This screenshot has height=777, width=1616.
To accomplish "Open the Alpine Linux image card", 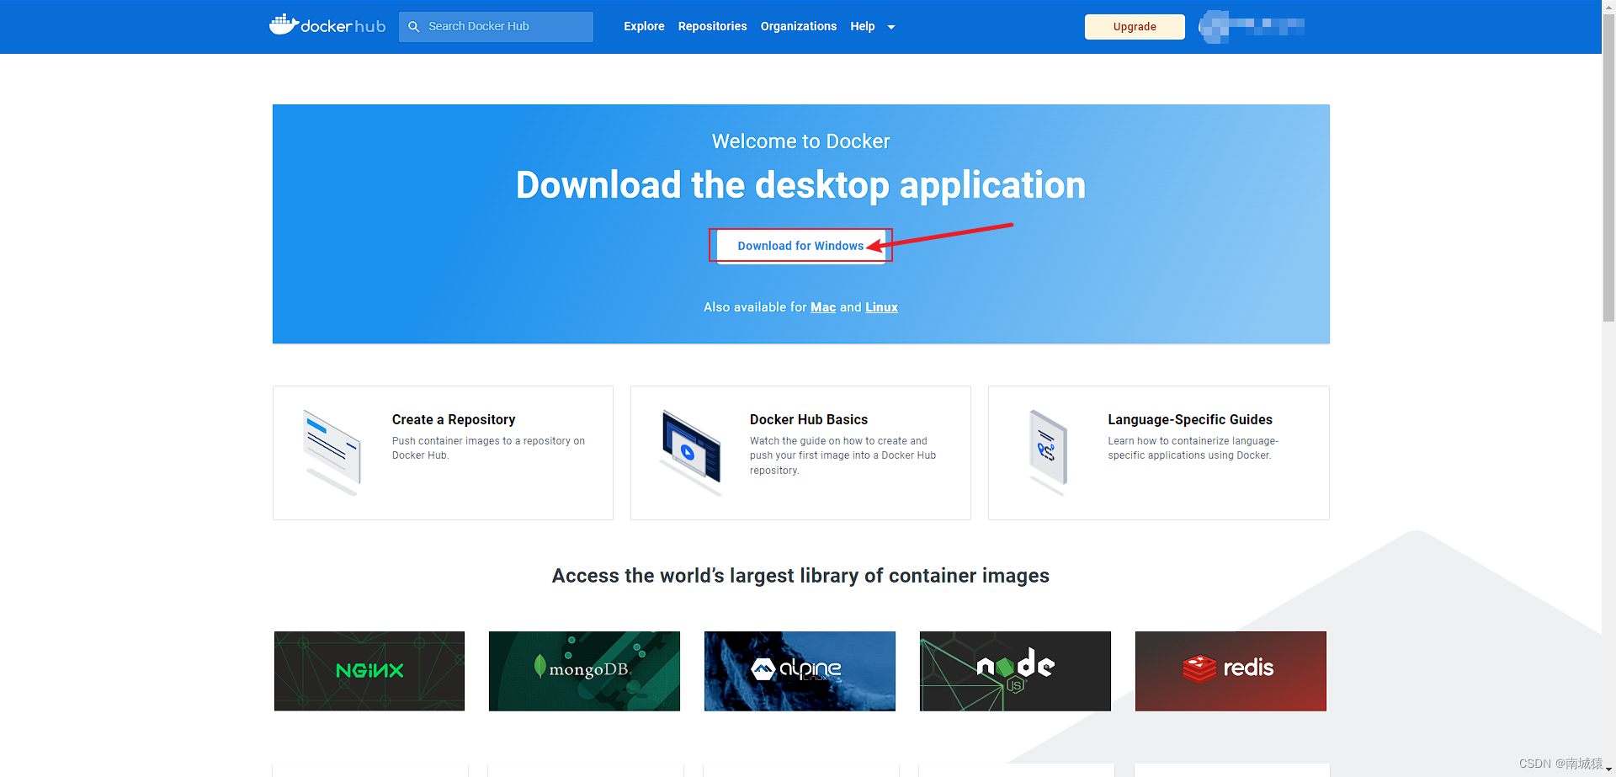I will click(x=800, y=671).
